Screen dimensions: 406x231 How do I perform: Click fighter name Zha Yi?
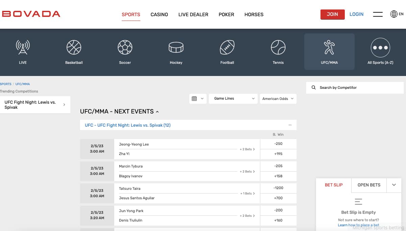coord(124,154)
